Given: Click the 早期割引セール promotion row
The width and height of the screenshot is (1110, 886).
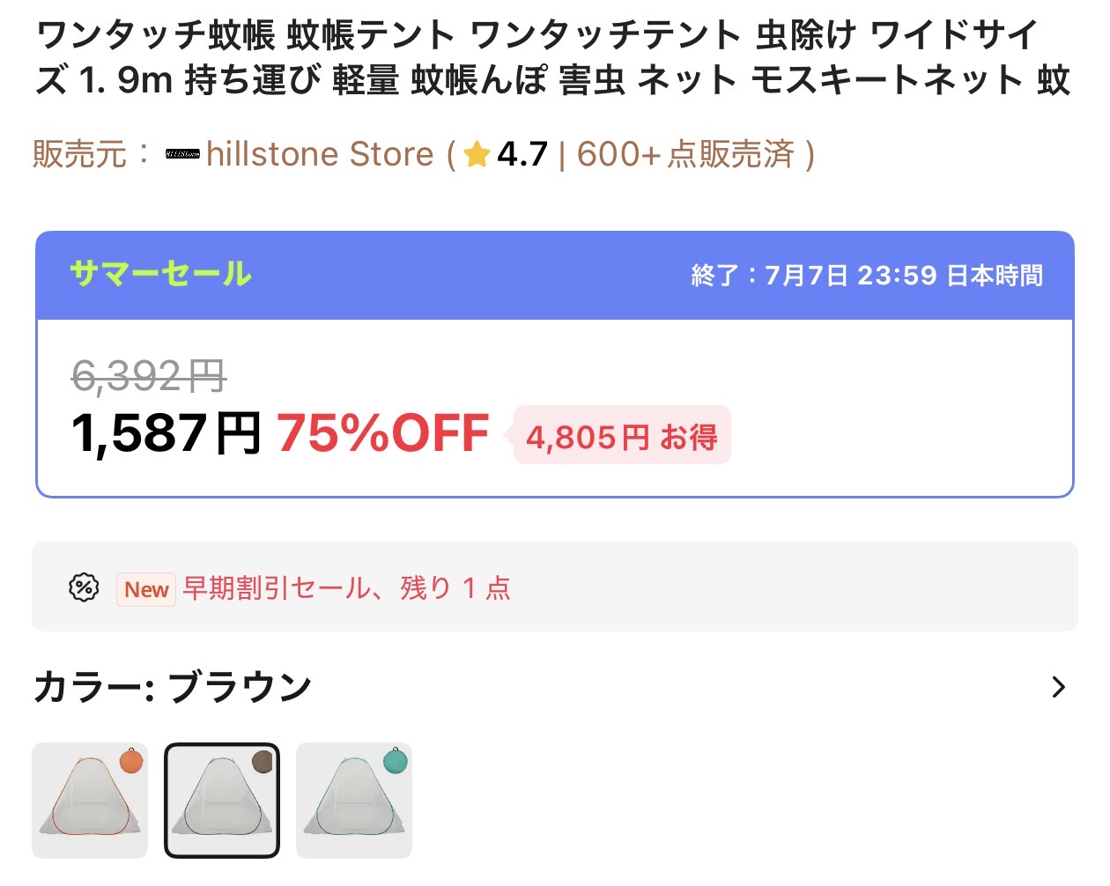Looking at the screenshot, I should click(555, 587).
